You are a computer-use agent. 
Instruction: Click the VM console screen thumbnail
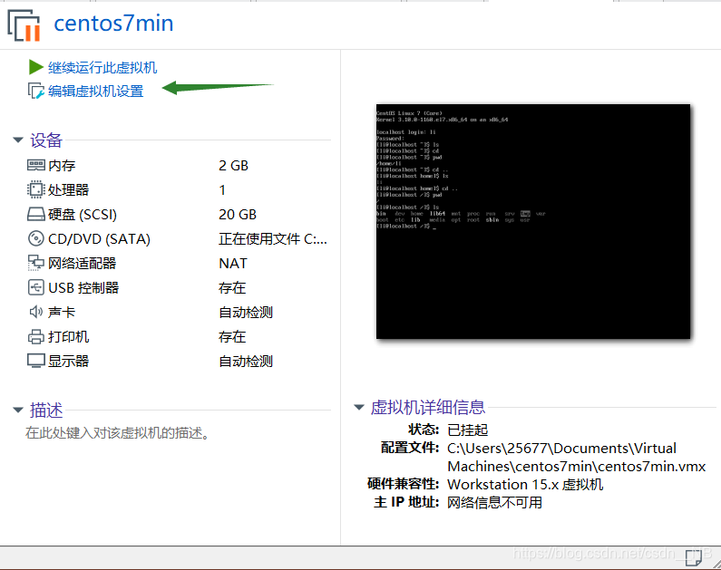(x=533, y=221)
